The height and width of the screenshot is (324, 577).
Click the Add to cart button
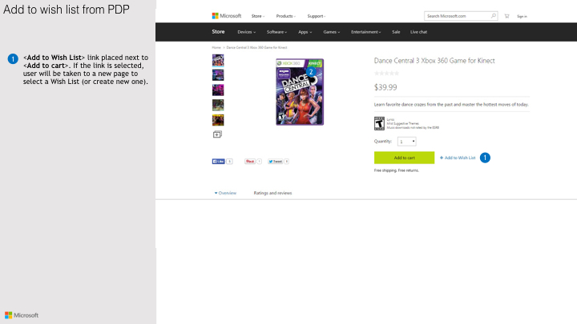[405, 158]
